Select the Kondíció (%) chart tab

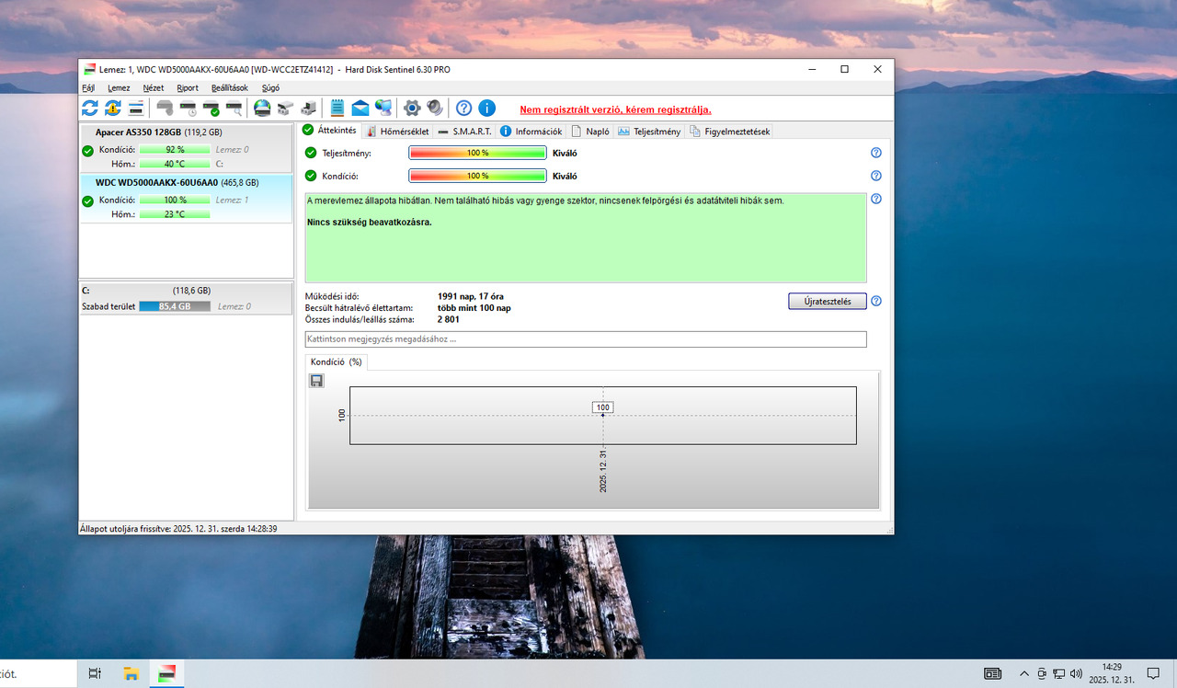336,362
